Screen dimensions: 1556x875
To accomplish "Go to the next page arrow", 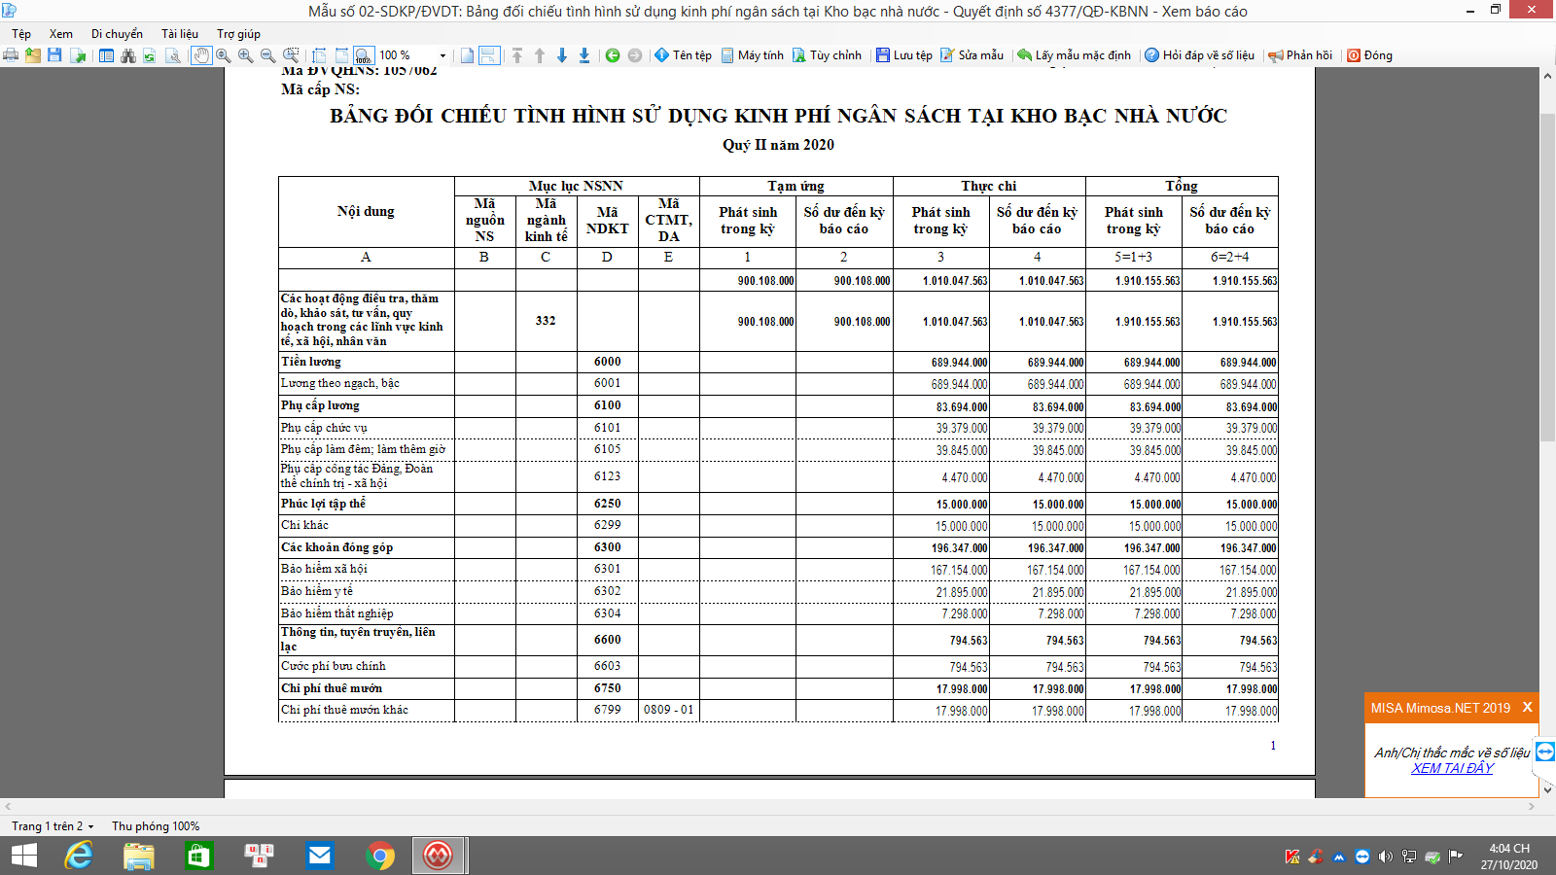I will tap(562, 55).
